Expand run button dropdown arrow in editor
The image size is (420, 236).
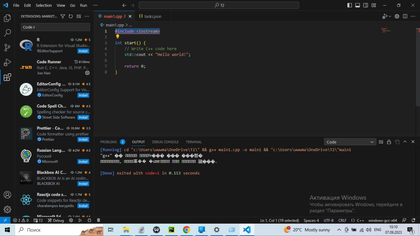[x=390, y=16]
